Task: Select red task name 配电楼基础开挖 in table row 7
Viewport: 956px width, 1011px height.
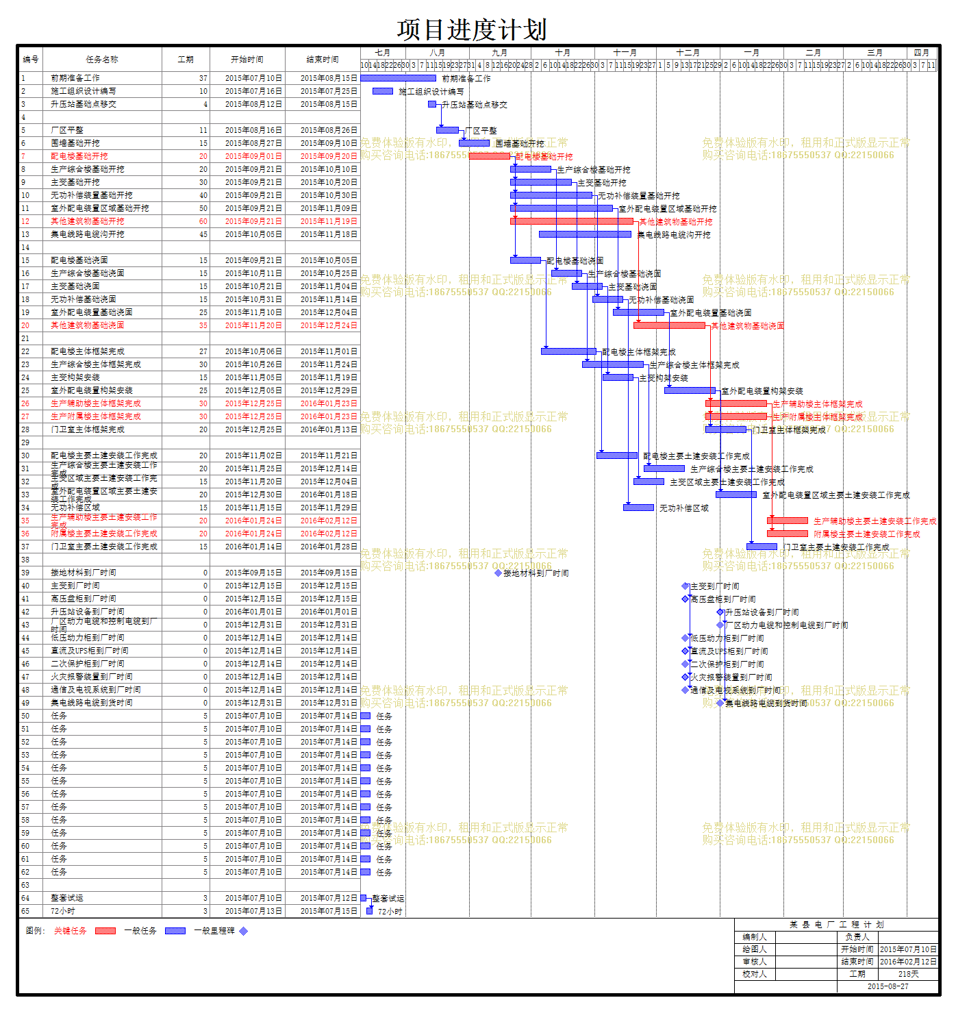Action: click(79, 156)
